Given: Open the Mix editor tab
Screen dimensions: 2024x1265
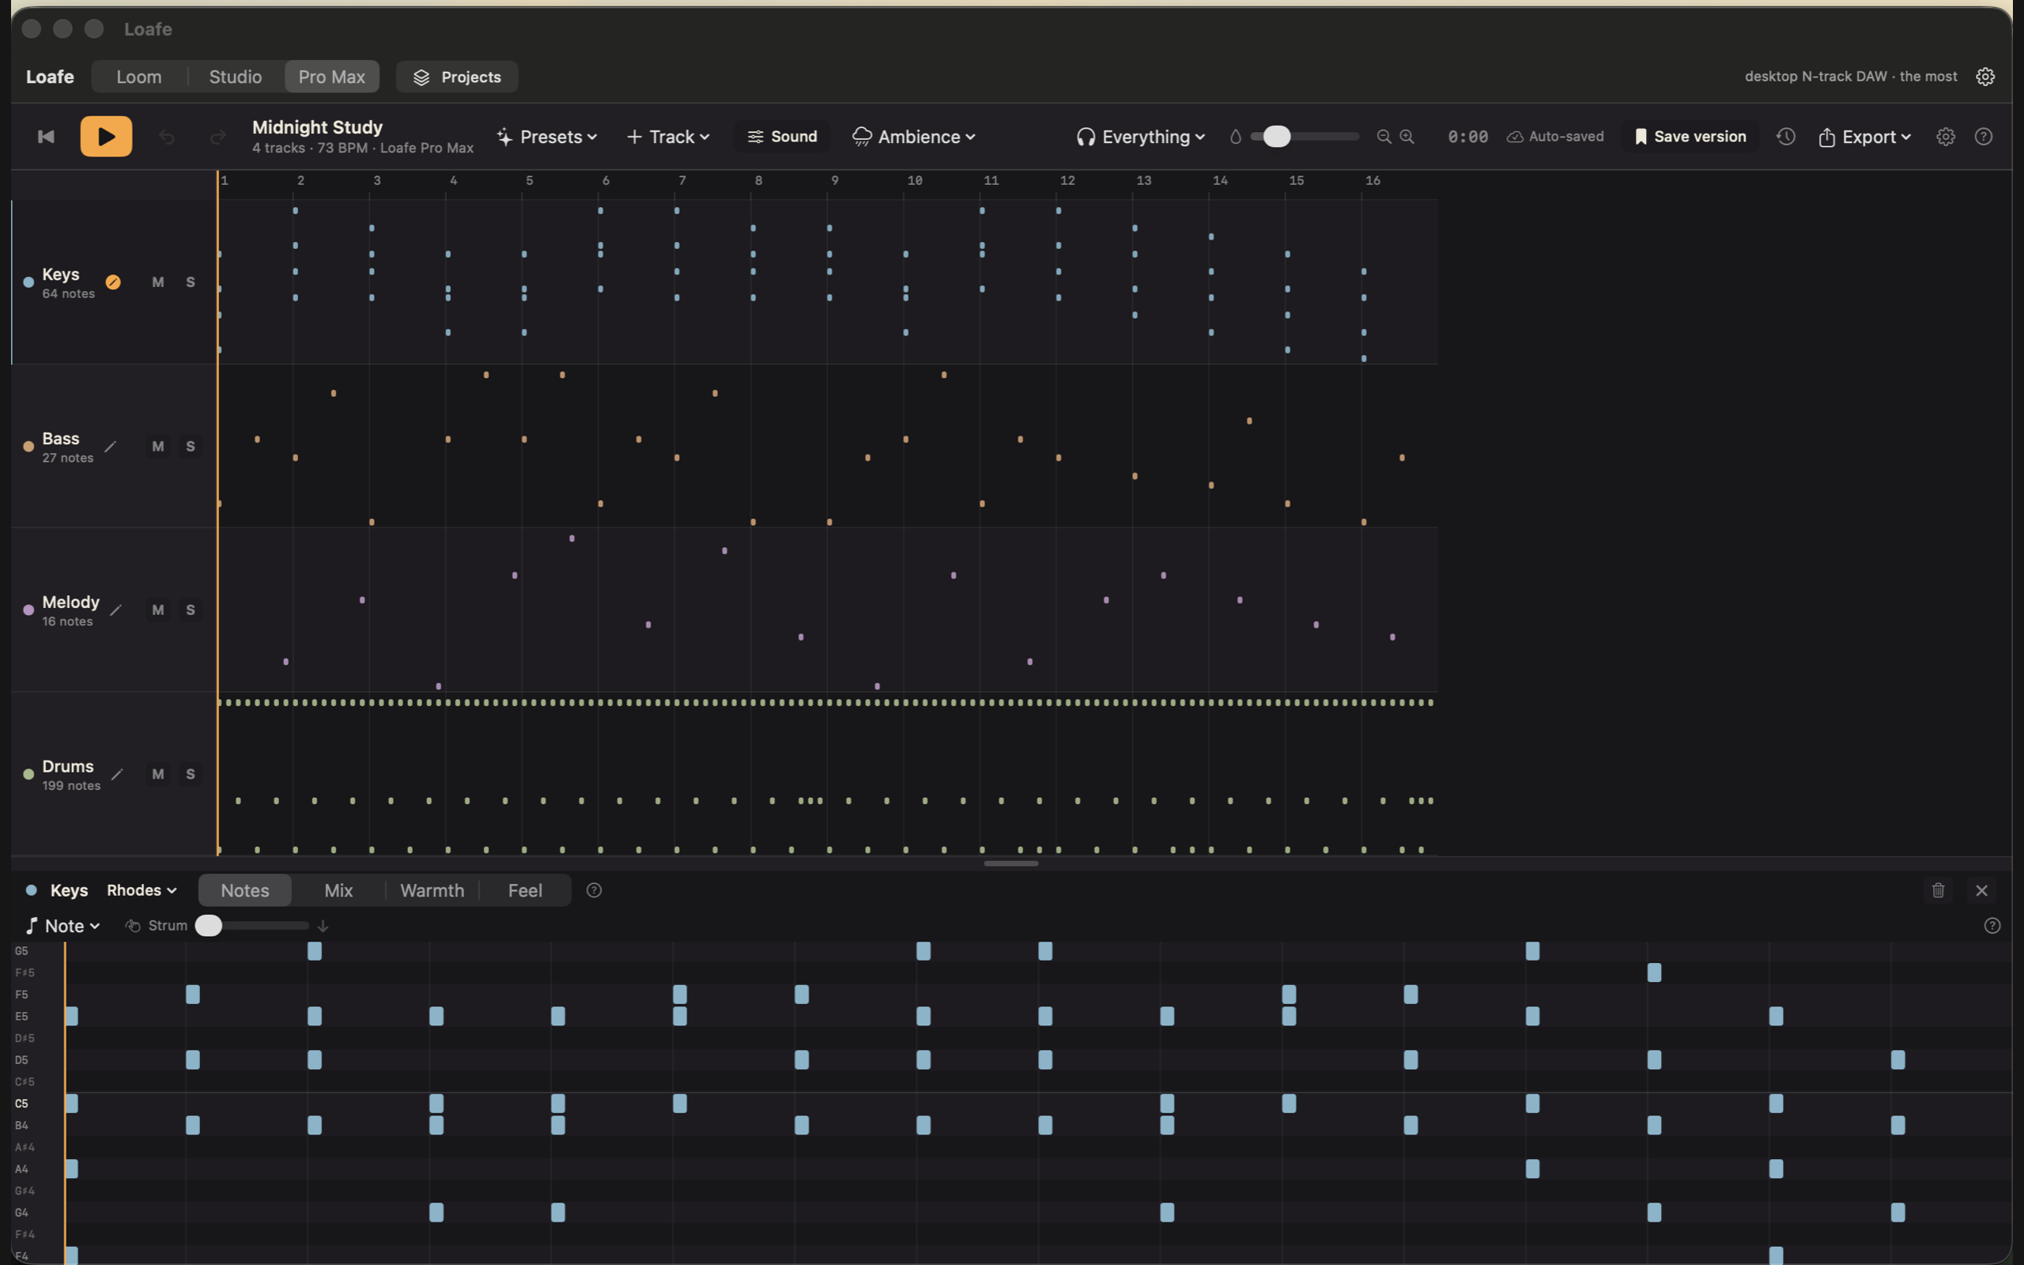Looking at the screenshot, I should [338, 890].
